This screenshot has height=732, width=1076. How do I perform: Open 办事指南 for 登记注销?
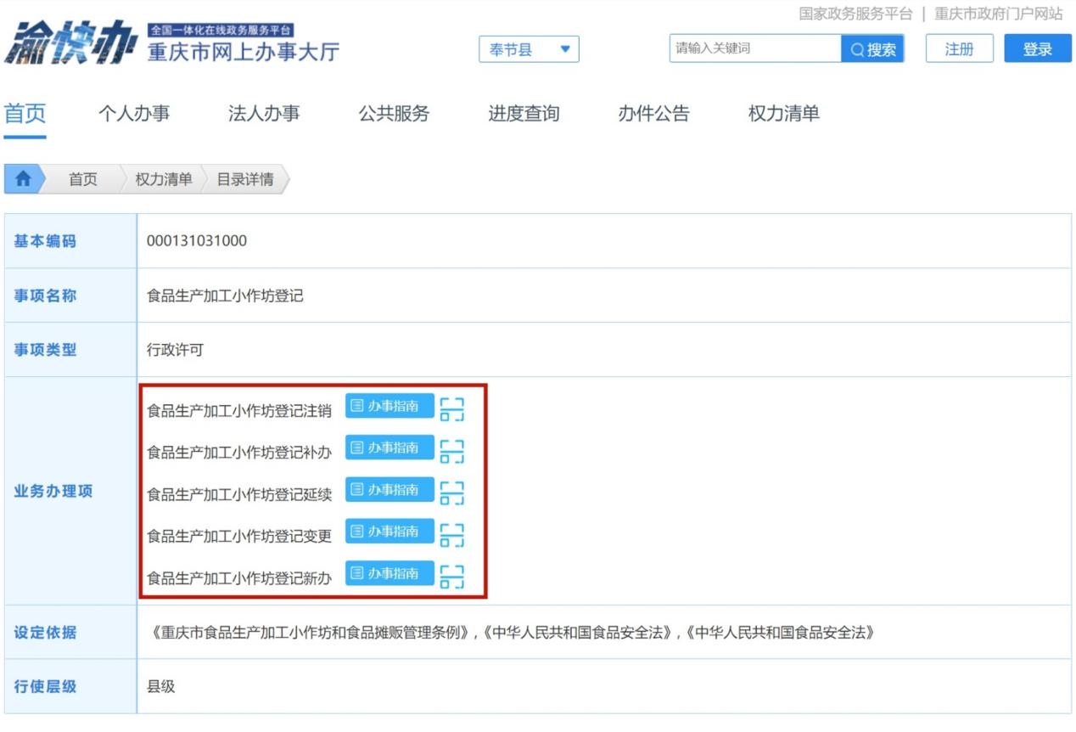tap(389, 407)
